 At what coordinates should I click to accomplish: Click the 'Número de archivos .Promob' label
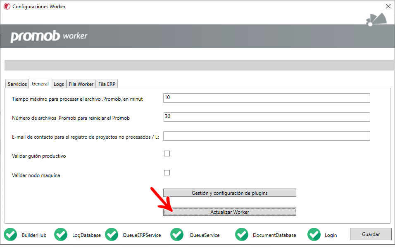click(71, 118)
